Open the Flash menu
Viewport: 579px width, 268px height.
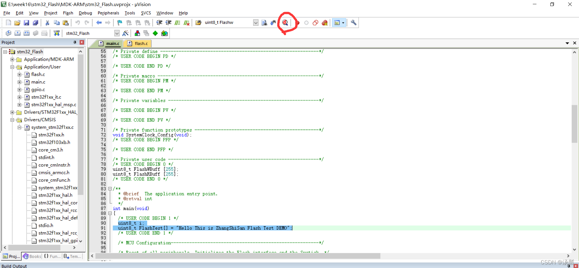[x=68, y=13]
